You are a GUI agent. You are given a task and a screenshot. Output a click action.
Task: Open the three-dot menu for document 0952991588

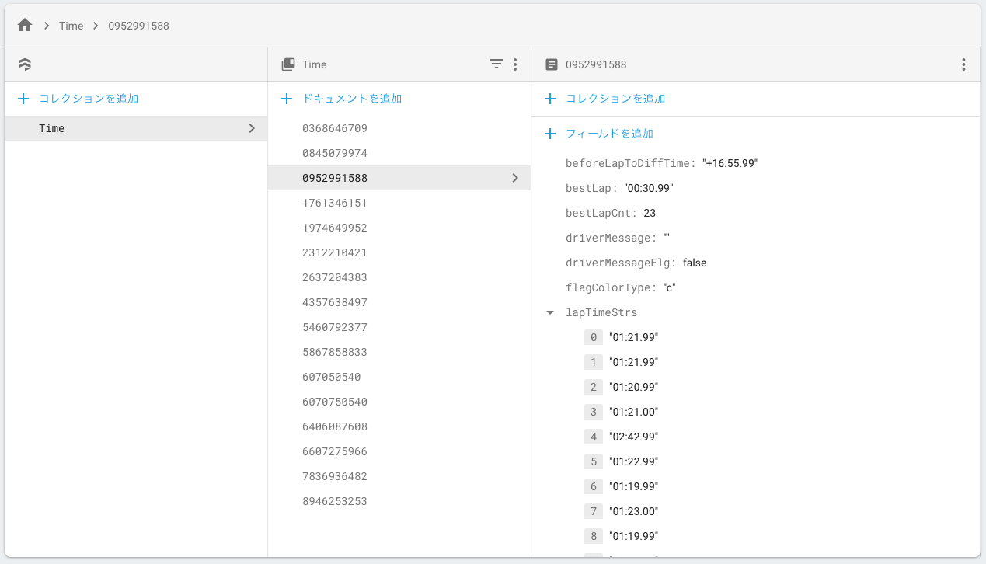pos(963,64)
